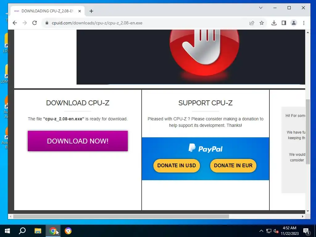Go back to the previous page
This screenshot has width=316, height=237.
(x=15, y=23)
